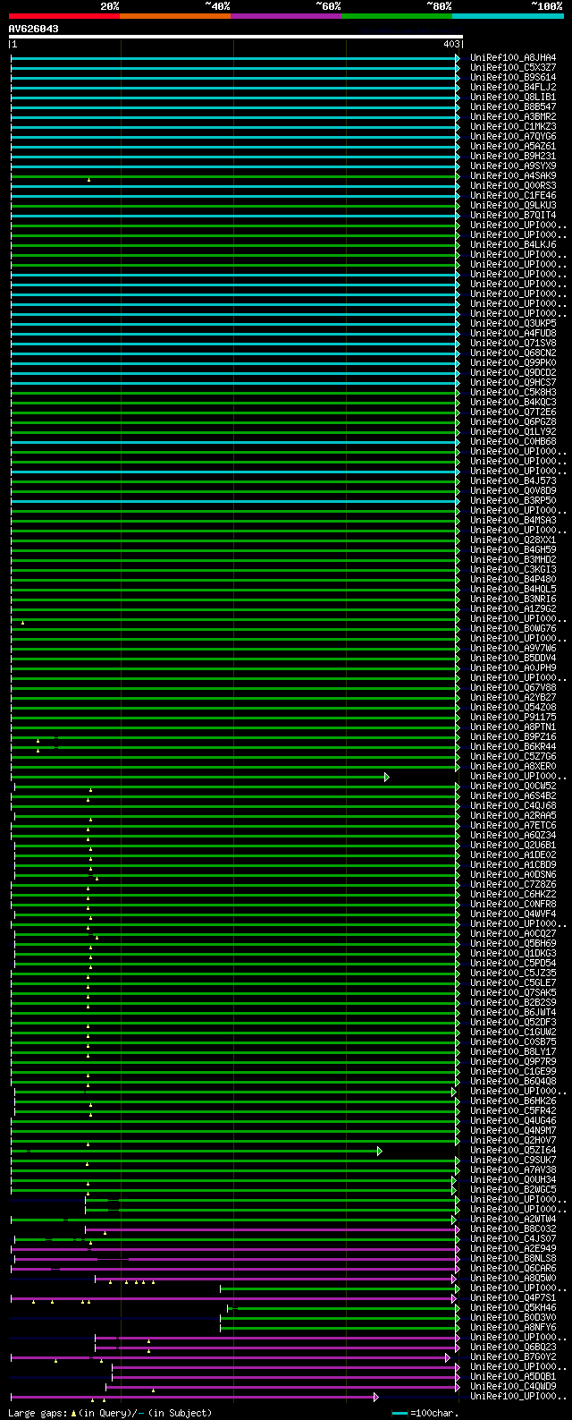
Task: Select the UniRef100_Q7T2E6 hit label
Action: coord(513,412)
